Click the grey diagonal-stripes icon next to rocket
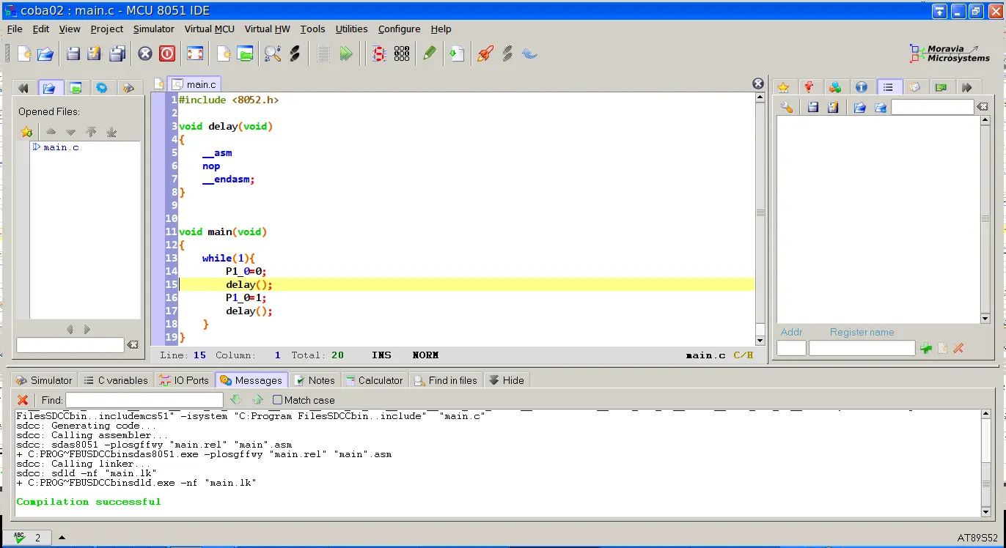The height and width of the screenshot is (548, 1006). tap(507, 53)
